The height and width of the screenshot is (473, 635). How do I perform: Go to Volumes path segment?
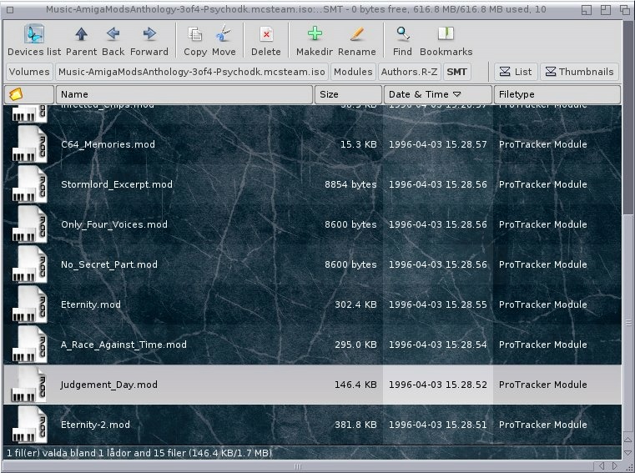(x=29, y=72)
